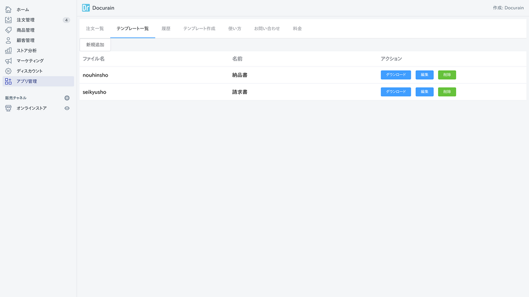This screenshot has width=529, height=297.
Task: Click the 請求書 name cell
Action: point(240,92)
